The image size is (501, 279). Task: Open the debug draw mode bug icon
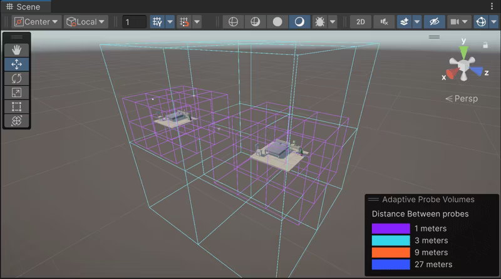click(x=319, y=22)
